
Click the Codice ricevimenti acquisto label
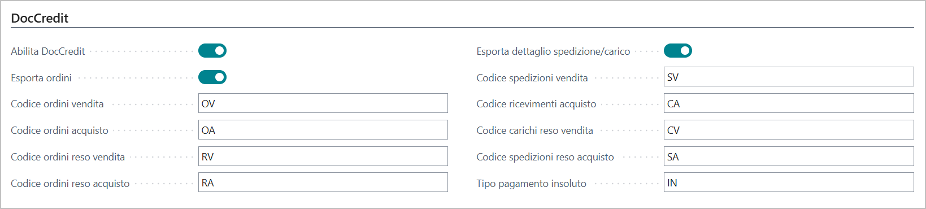click(536, 104)
